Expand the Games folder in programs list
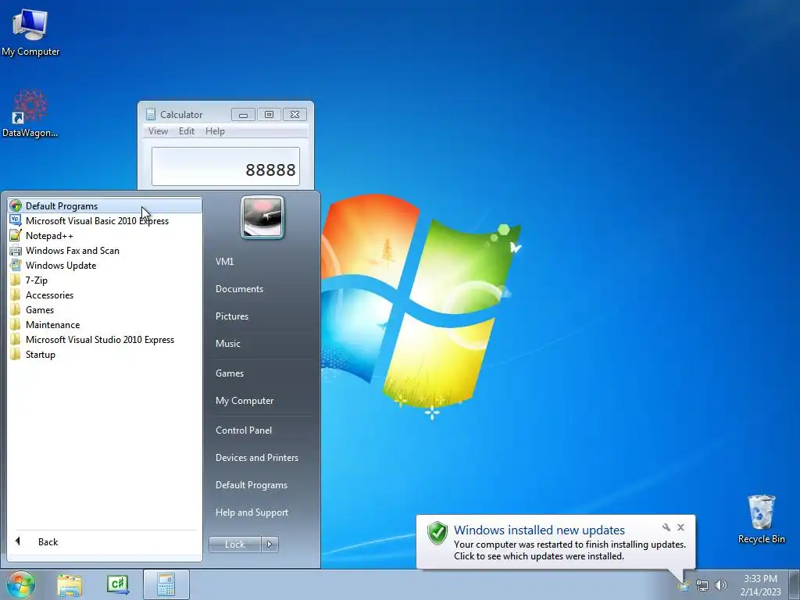The image size is (800, 600). tap(105, 309)
